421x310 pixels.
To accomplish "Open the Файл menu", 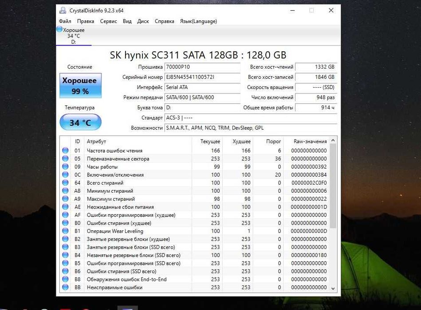I will [x=65, y=21].
